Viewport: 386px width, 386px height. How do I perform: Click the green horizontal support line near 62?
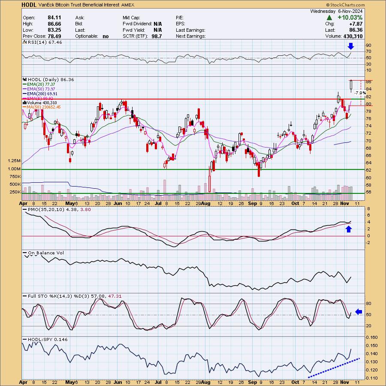pos(193,169)
